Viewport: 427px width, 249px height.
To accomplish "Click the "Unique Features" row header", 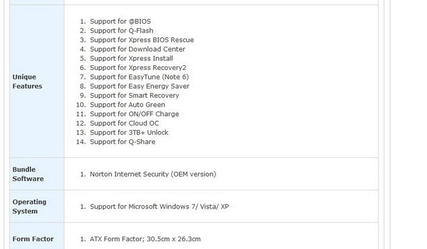I will pyautogui.click(x=27, y=82).
